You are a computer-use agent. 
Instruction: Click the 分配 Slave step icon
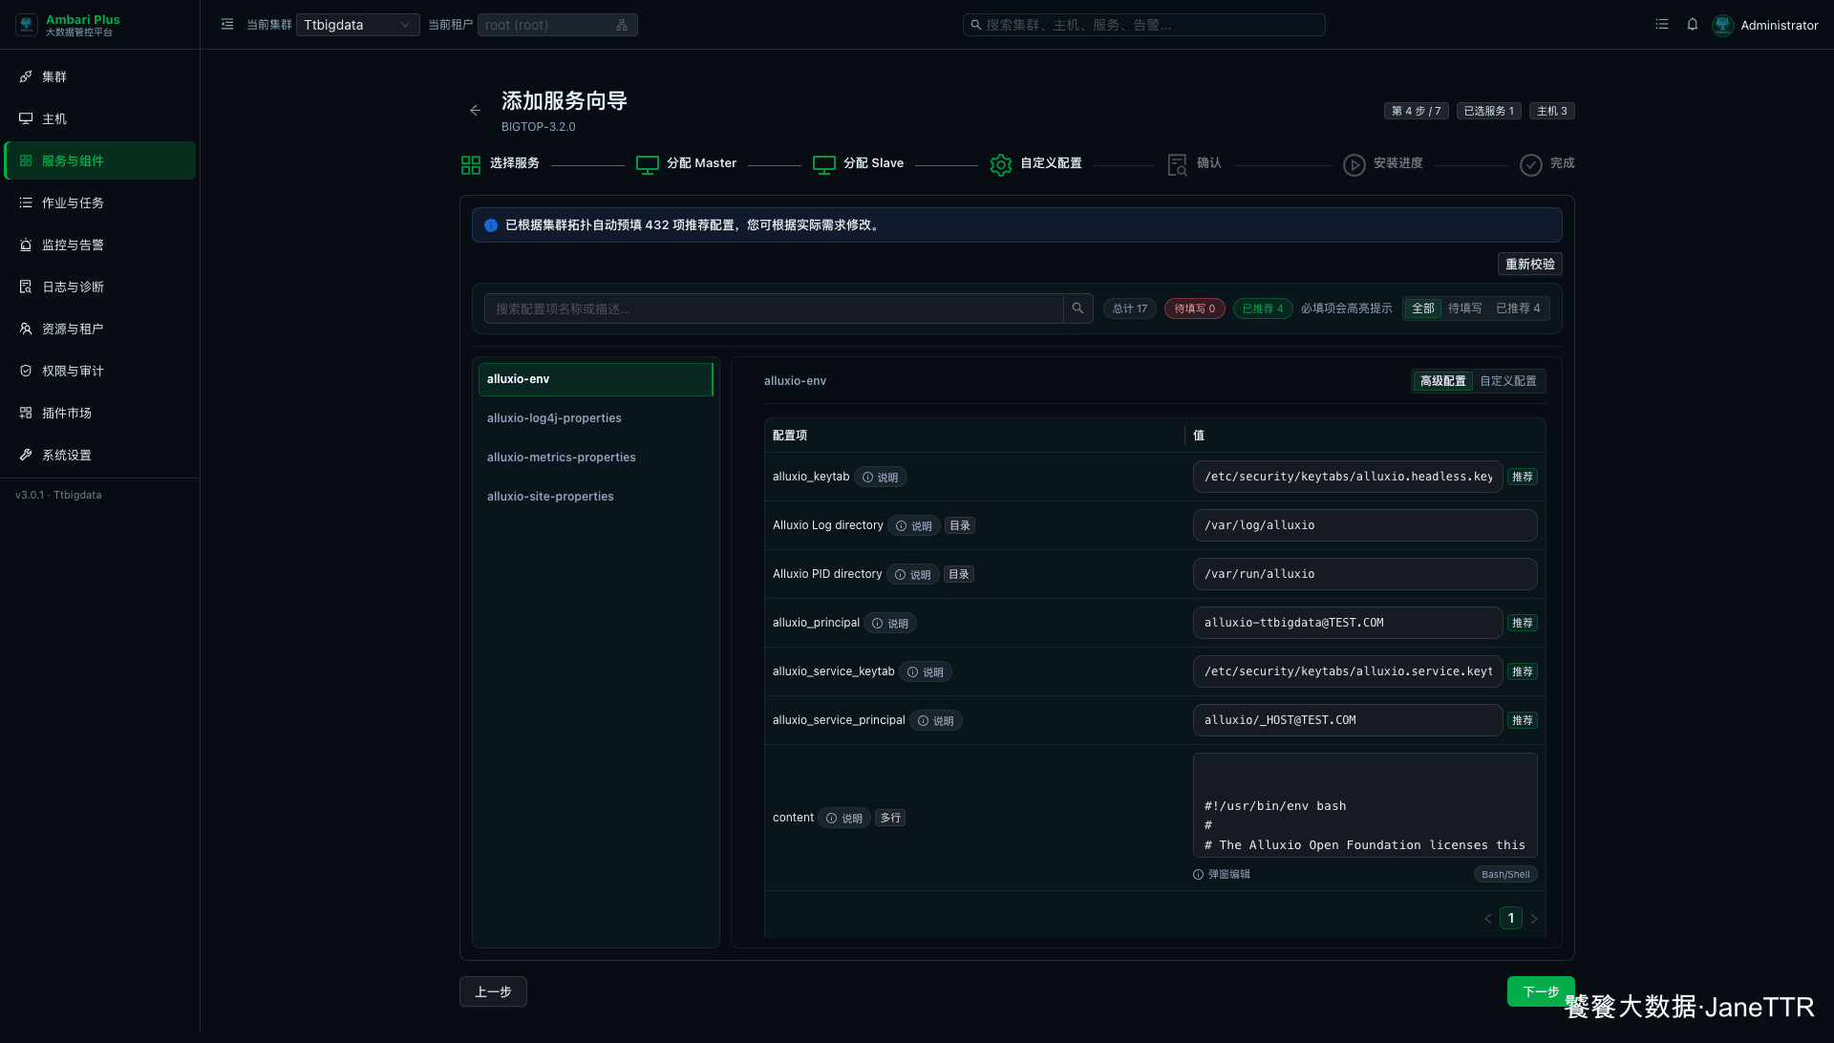[824, 165]
